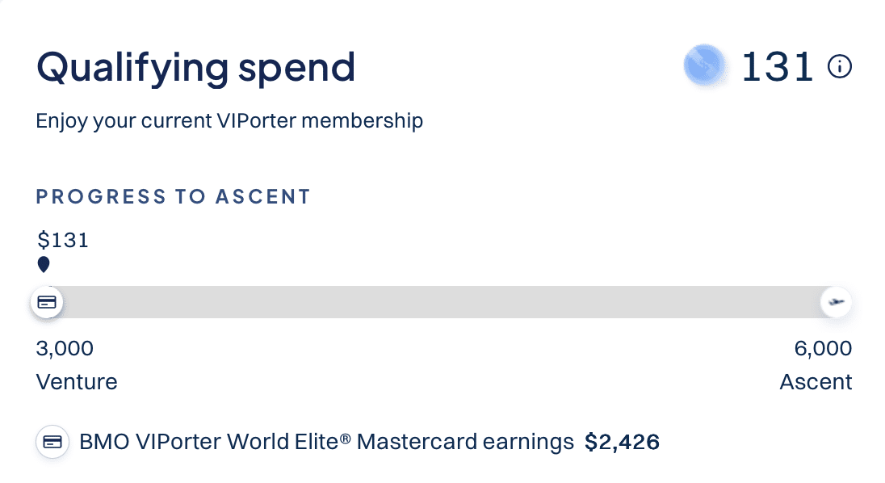
Task: Click the 3,000 Venture threshold label
Action: pos(65,348)
